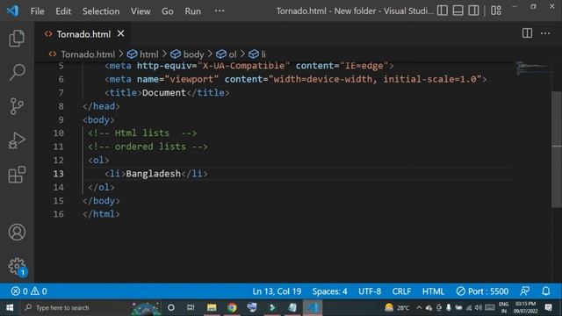Screen dimensions: 562x316
Task: Select the Tornado.html editor tab
Action: 83,34
